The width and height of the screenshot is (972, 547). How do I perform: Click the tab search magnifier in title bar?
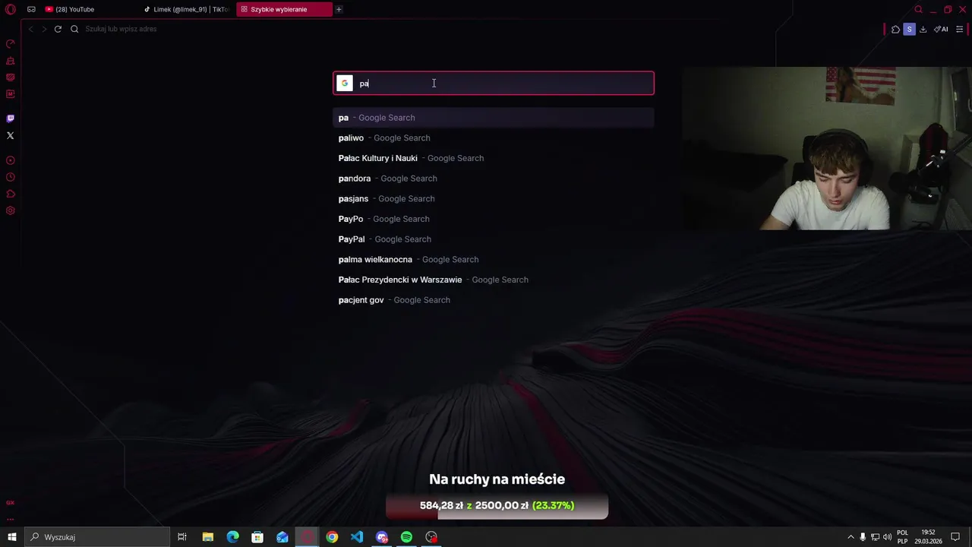918,9
